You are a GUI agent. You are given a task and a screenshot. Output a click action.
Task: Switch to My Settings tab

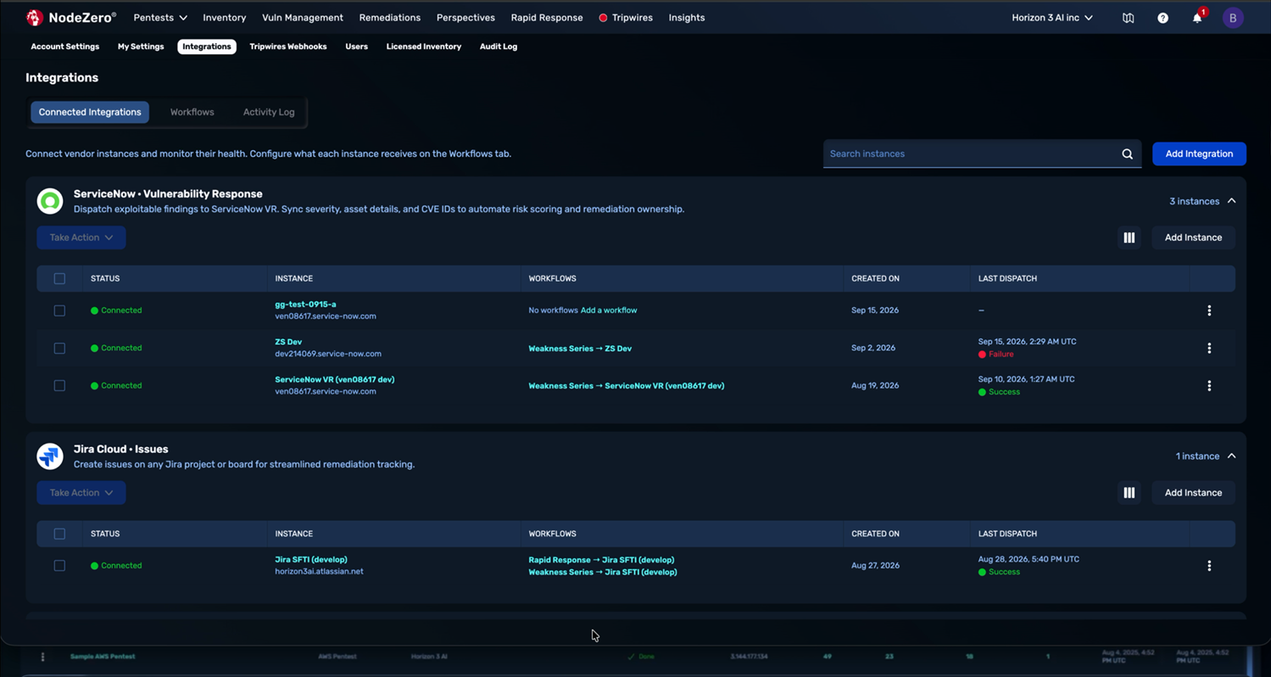click(x=141, y=47)
